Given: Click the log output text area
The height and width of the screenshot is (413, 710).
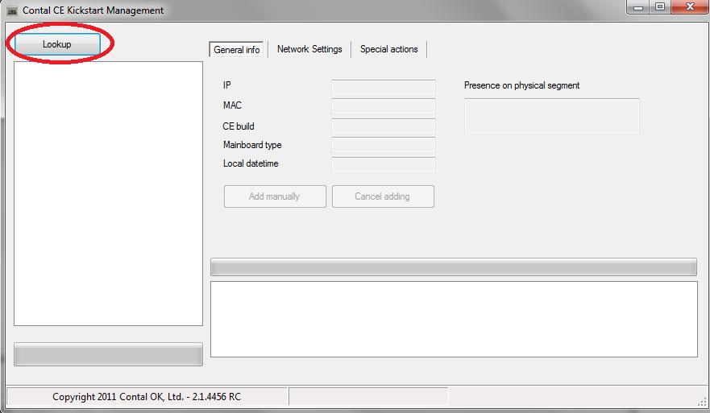Looking at the screenshot, I should pos(454,320).
